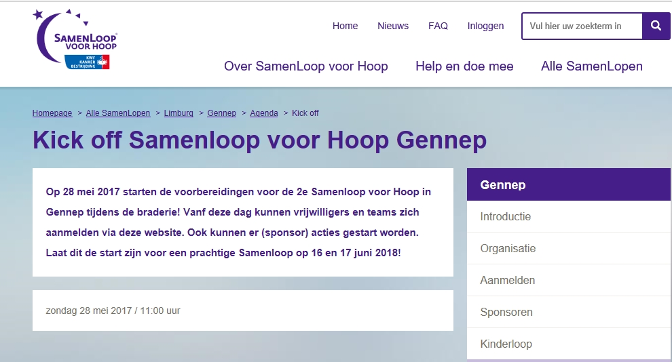
Task: Open Introductie in the Gennep sidebar
Action: tap(568, 216)
